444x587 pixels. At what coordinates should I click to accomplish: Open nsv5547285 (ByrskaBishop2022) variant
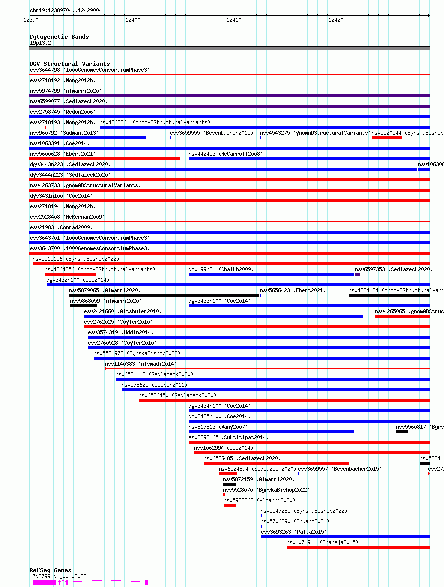pos(304,510)
